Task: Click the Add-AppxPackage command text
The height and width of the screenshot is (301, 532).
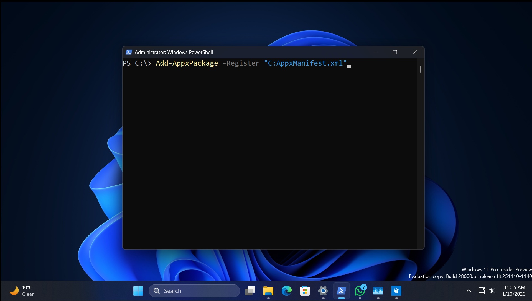Action: tap(187, 63)
